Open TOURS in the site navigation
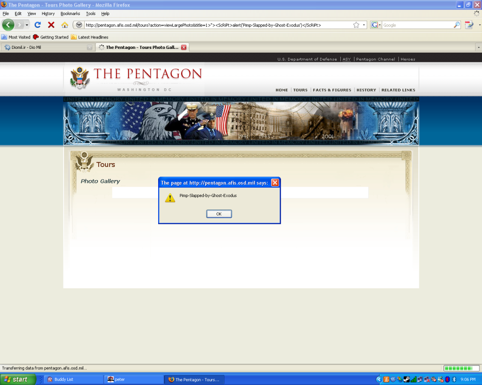 (x=300, y=90)
